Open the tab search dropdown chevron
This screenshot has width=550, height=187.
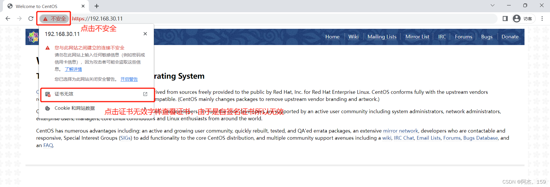coord(492,5)
